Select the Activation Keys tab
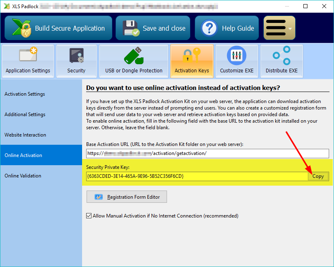334x267 pixels. [x=192, y=61]
